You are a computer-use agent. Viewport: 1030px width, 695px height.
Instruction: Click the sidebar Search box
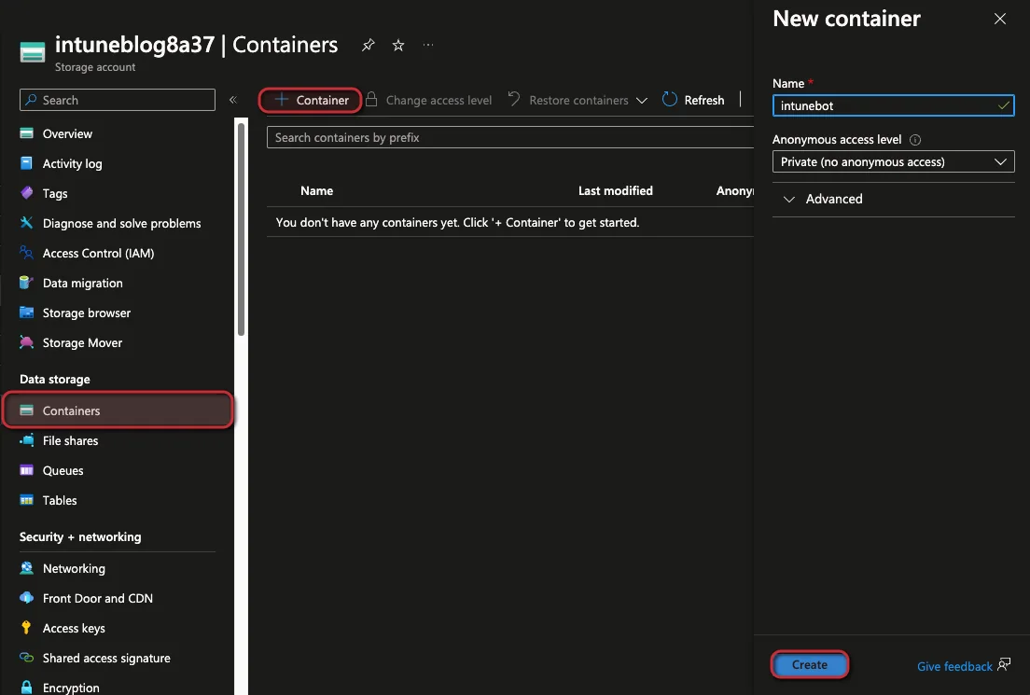pos(118,100)
